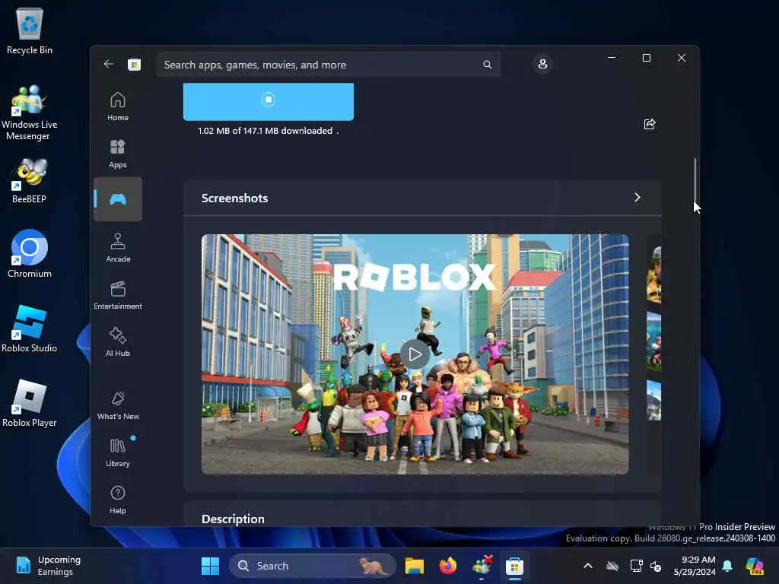Image resolution: width=779 pixels, height=584 pixels.
Task: Click the Description section heading
Action: coord(233,519)
